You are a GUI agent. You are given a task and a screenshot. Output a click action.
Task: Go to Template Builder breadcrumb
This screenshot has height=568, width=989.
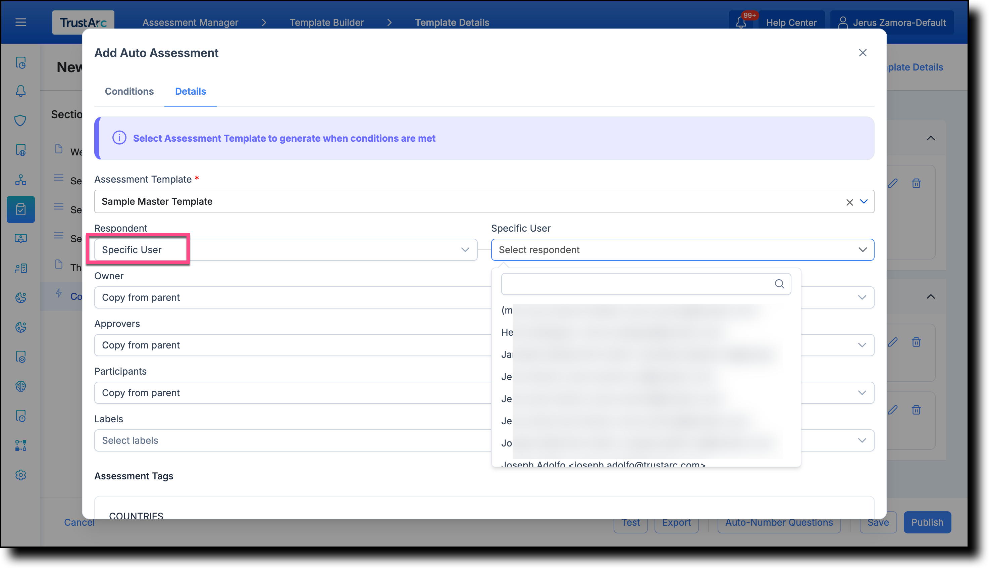coord(326,22)
